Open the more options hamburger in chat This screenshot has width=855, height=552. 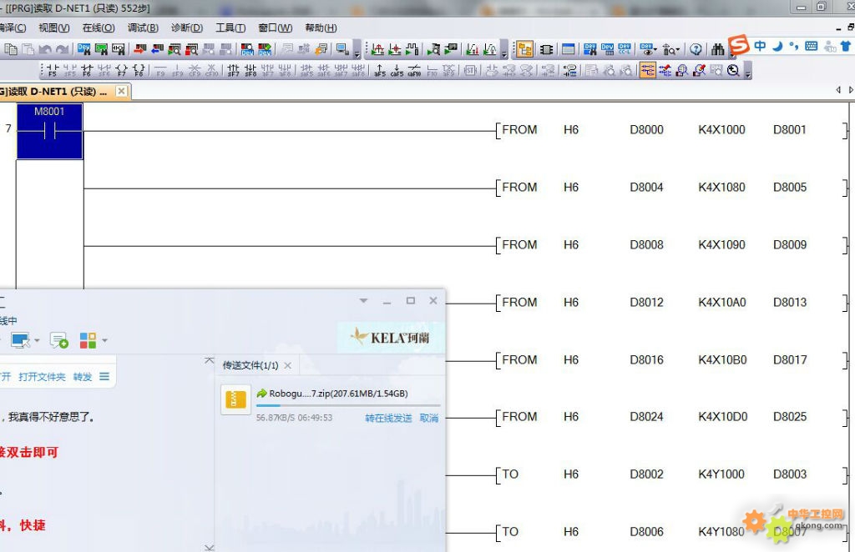point(104,377)
